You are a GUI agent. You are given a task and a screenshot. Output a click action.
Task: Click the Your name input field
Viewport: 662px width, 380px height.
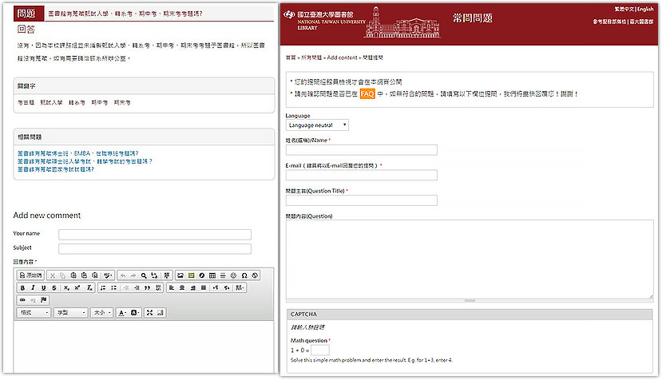click(155, 235)
